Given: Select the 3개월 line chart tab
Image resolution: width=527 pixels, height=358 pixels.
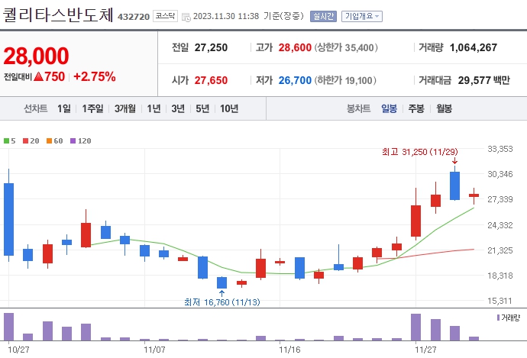Looking at the screenshot, I should [124, 108].
